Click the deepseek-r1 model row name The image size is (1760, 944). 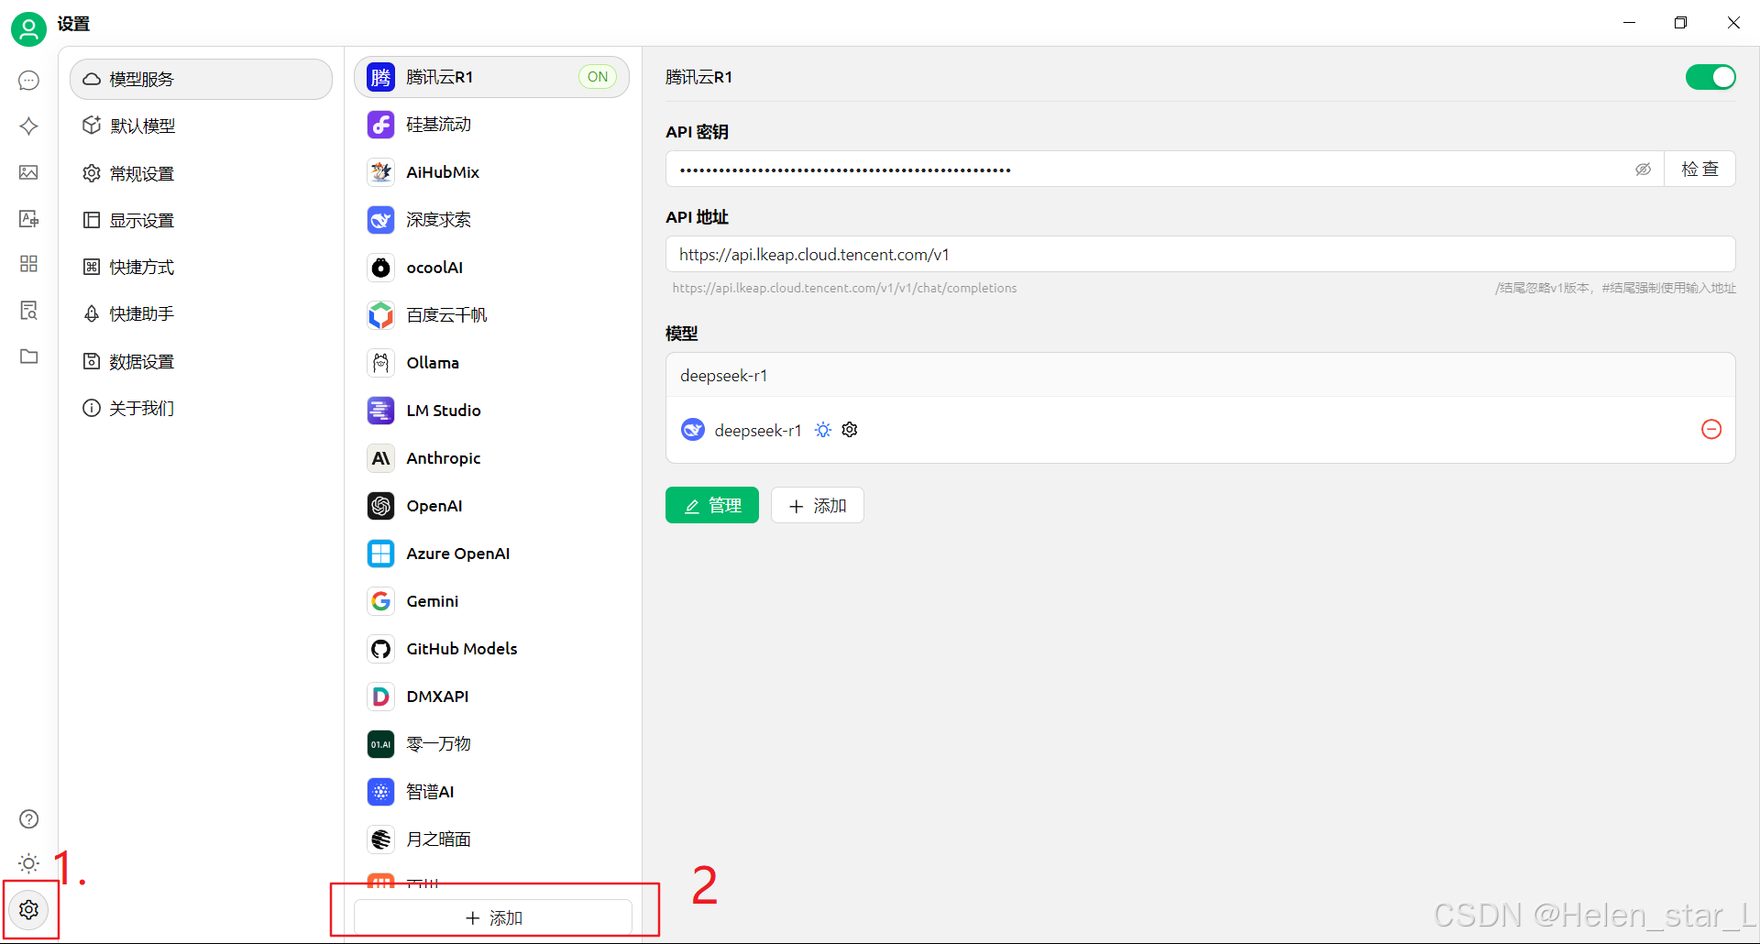pyautogui.click(x=758, y=430)
